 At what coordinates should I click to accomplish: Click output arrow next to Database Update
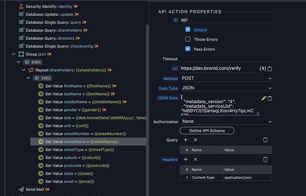pyautogui.click(x=77, y=15)
